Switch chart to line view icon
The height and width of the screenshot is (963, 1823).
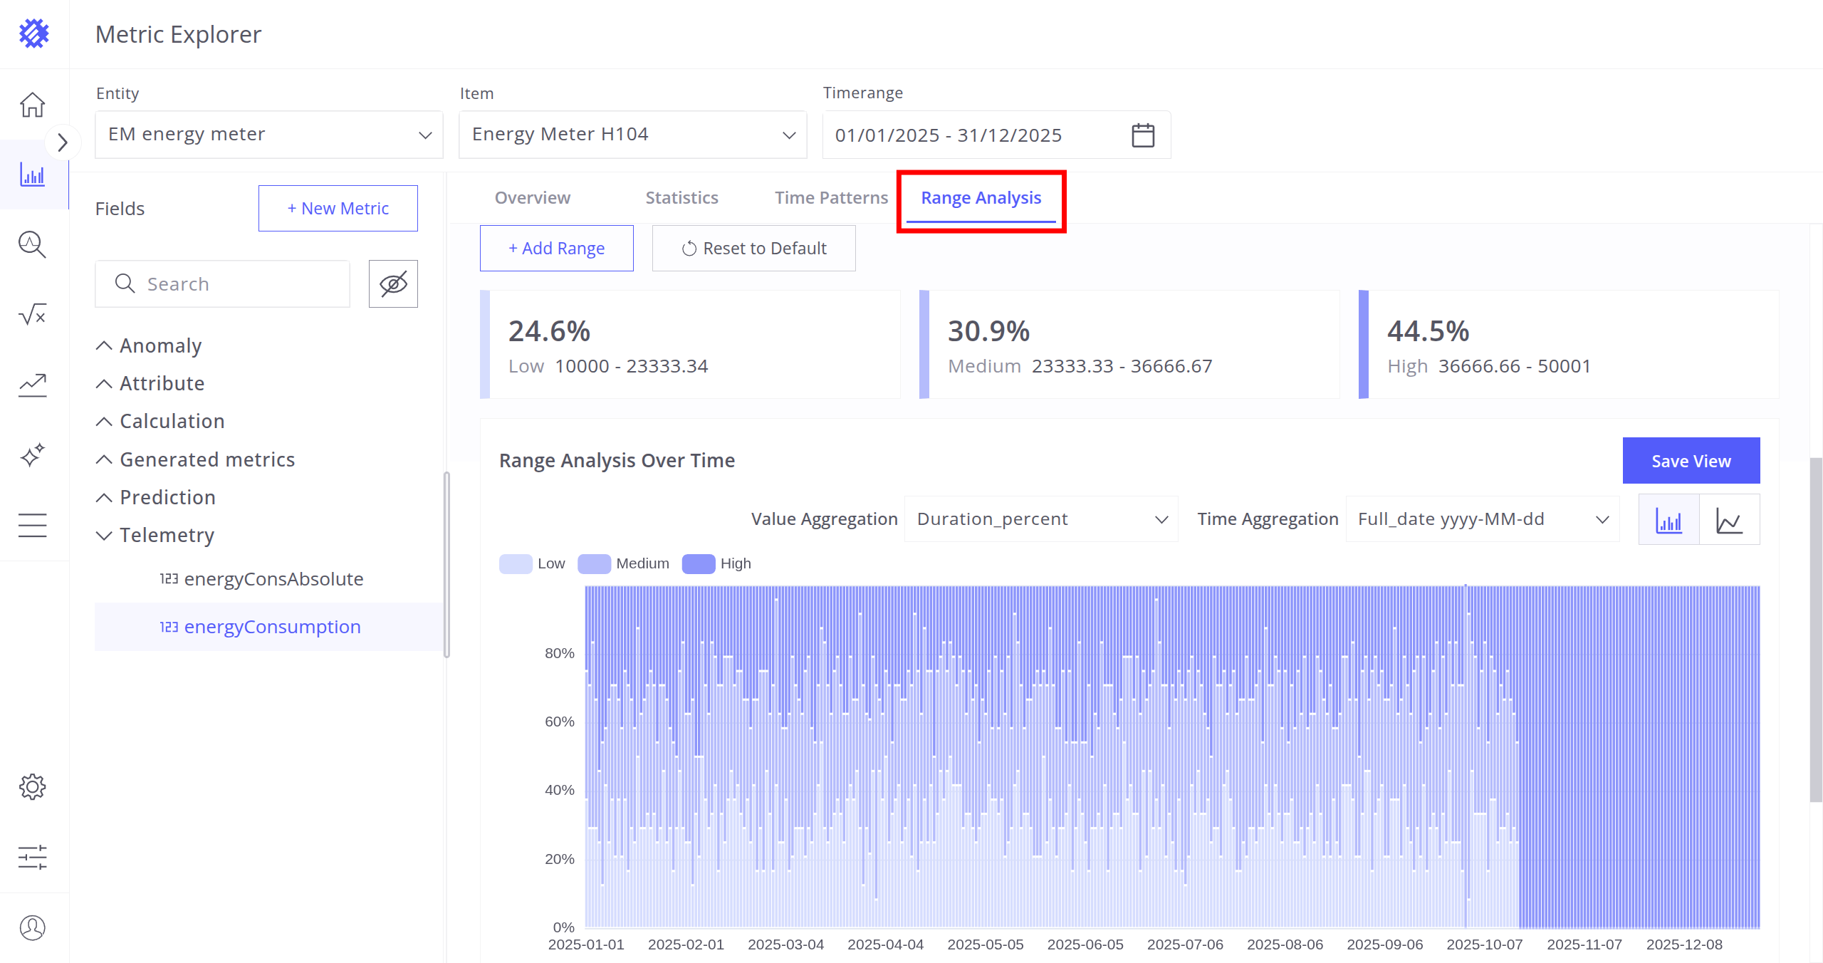[1729, 520]
